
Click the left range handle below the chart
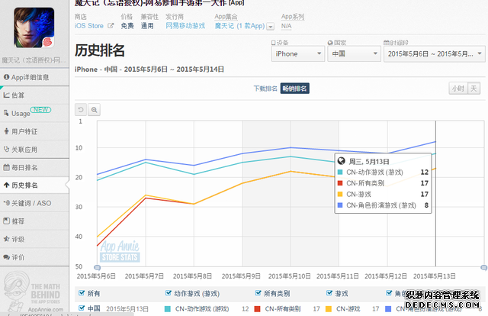tap(97, 267)
